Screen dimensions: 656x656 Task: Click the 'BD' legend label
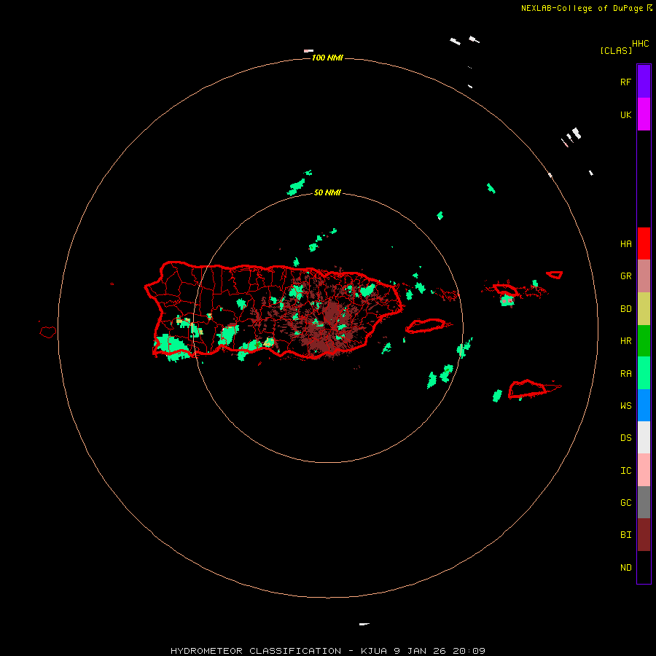(x=625, y=309)
